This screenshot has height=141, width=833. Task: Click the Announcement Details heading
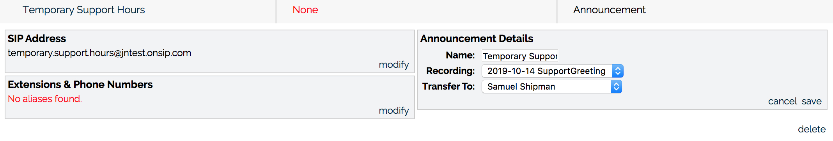477,39
